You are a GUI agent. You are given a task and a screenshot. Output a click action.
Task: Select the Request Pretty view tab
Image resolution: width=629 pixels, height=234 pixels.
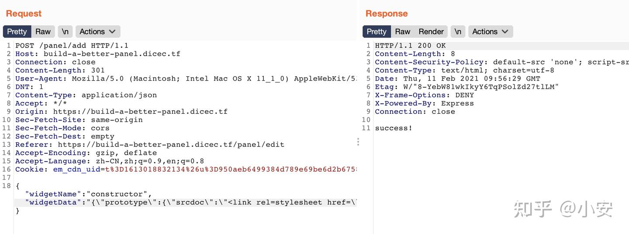17,31
